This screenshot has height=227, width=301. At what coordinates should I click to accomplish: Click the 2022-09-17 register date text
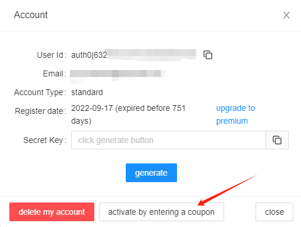click(x=92, y=108)
